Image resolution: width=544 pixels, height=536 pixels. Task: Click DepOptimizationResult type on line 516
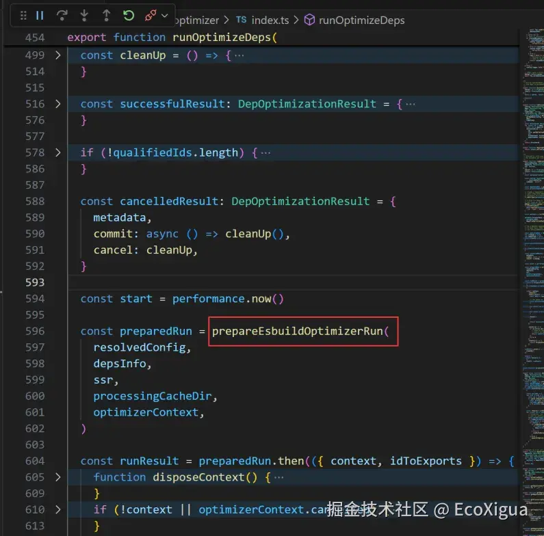coord(307,104)
